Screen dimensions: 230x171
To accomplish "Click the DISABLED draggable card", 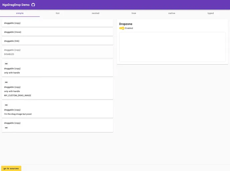I will (57, 52).
